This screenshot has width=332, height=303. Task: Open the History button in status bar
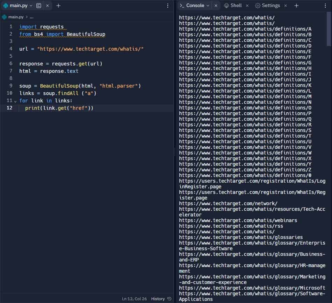tap(158, 299)
